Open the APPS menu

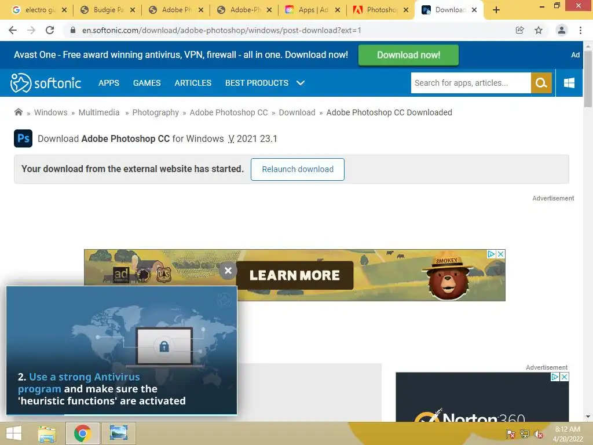point(109,83)
